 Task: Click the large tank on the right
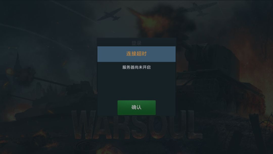coord(218,79)
